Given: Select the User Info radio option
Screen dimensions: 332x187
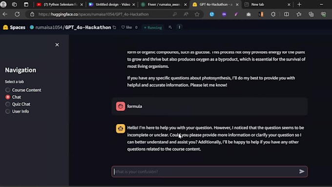Looking at the screenshot, I should pyautogui.click(x=17, y=111).
